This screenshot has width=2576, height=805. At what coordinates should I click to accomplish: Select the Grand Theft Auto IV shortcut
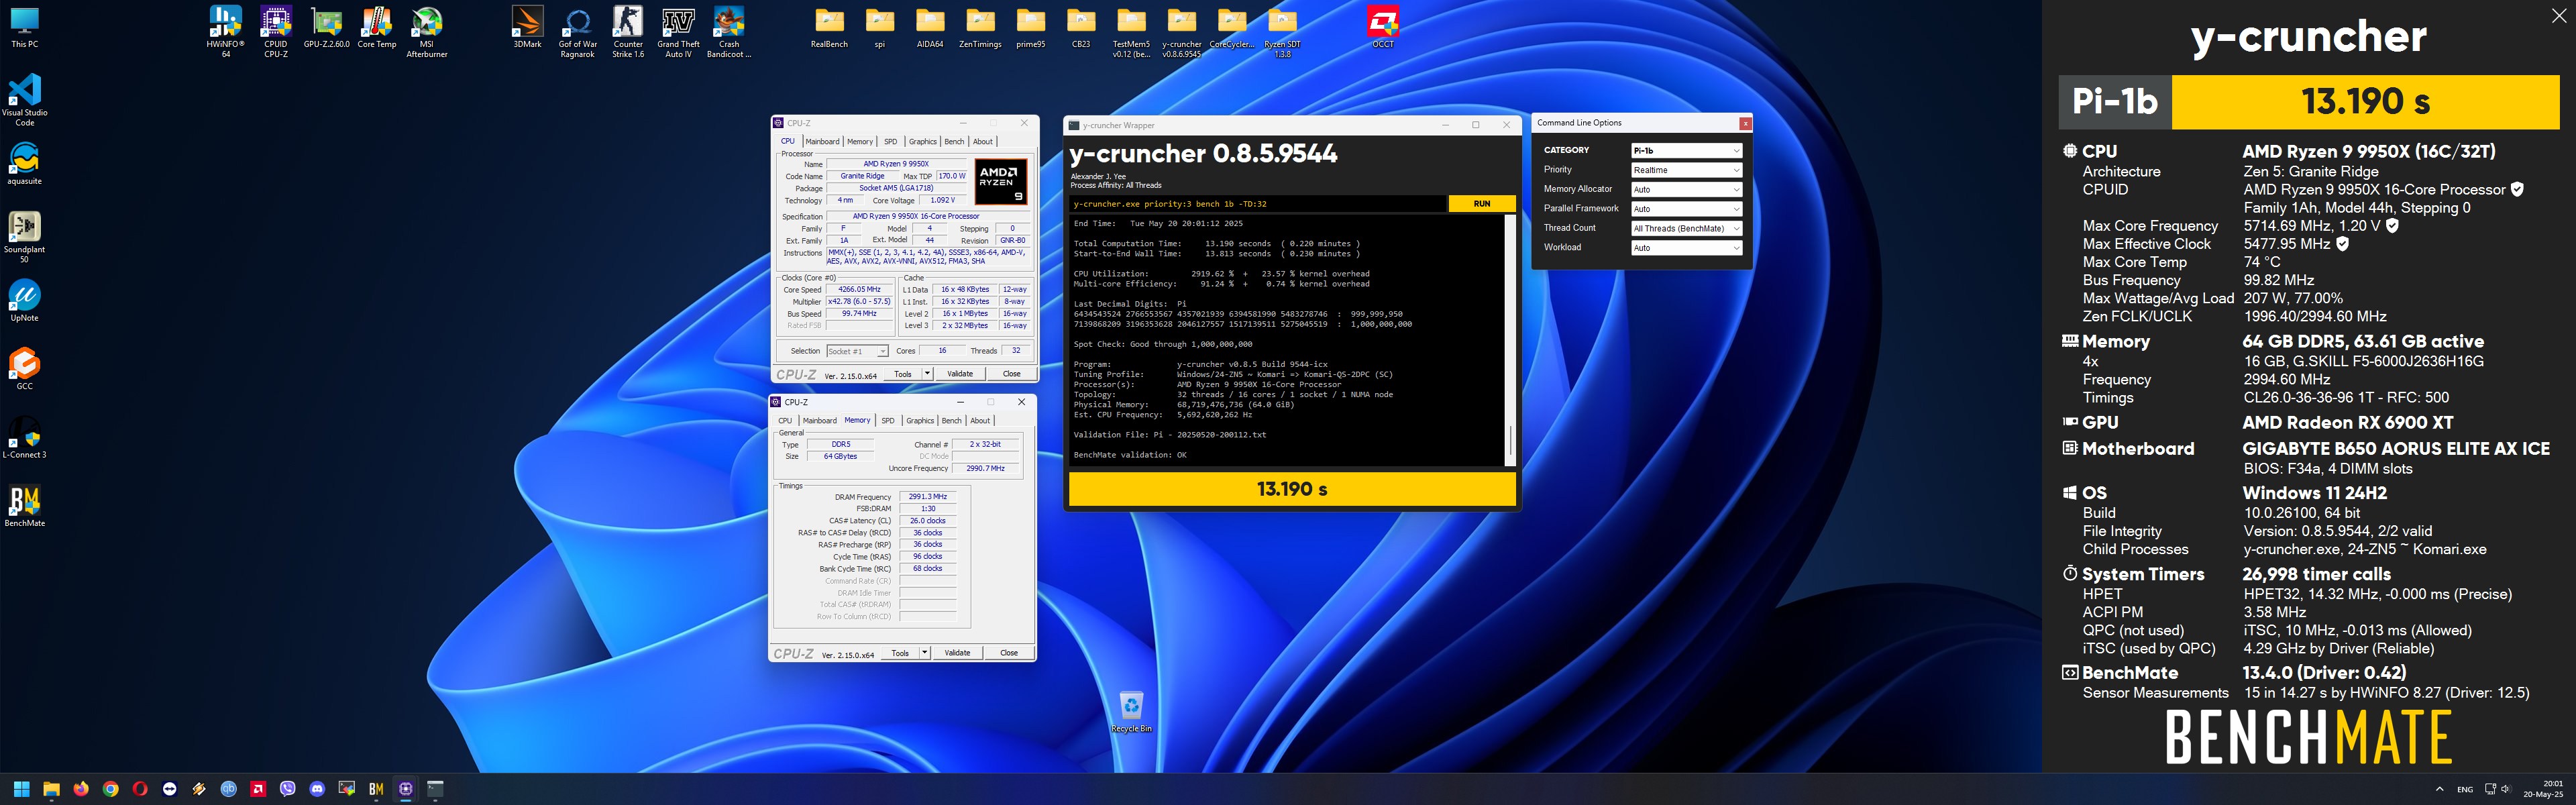(x=678, y=31)
